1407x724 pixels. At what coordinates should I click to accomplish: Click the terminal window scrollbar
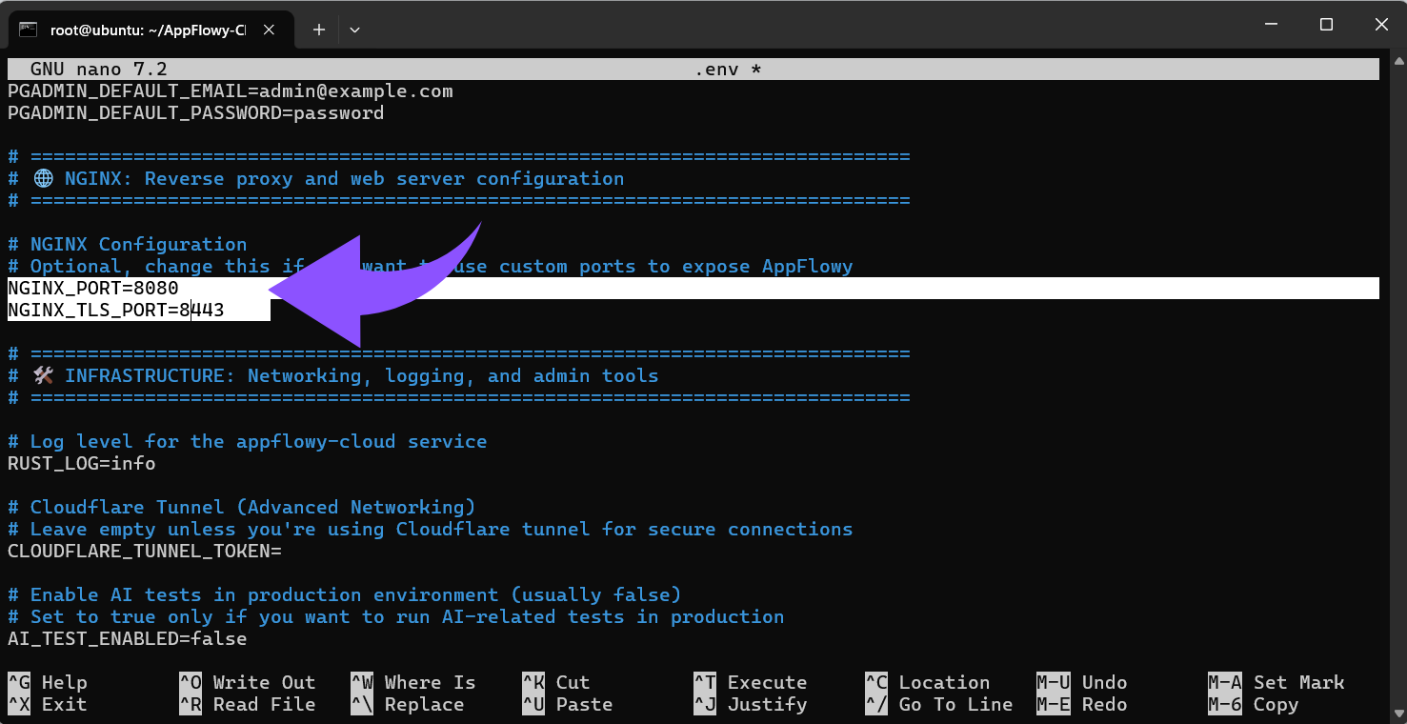1396,381
